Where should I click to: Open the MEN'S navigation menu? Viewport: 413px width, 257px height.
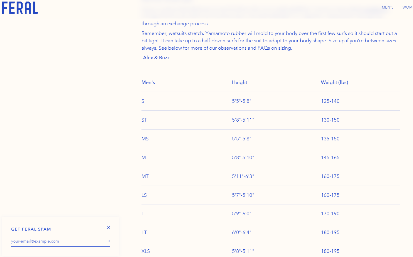[x=387, y=7]
